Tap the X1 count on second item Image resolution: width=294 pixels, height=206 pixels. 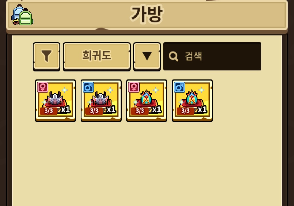111,110
